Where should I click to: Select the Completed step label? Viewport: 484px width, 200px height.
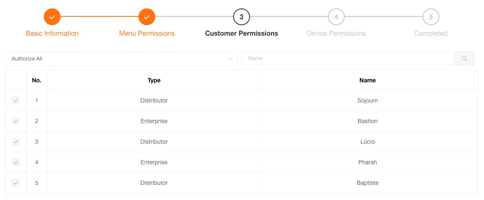click(x=431, y=34)
